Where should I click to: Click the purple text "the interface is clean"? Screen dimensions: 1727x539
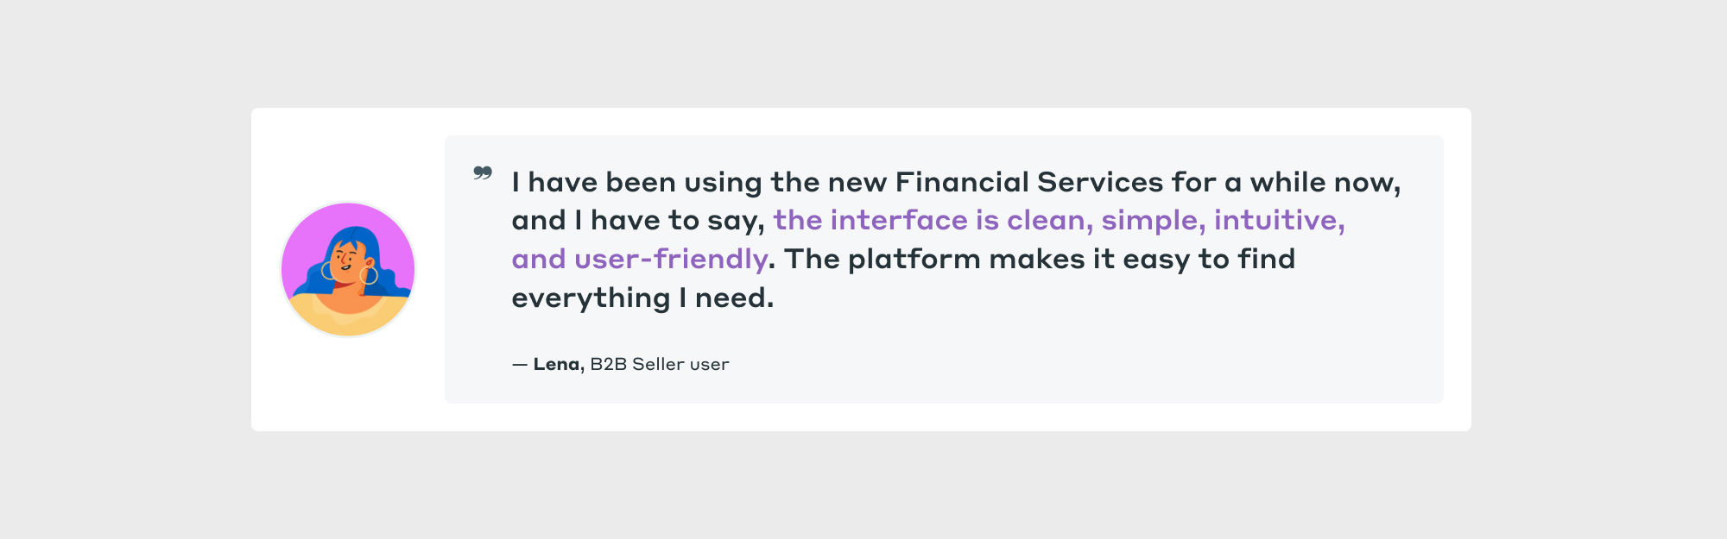[x=933, y=221]
